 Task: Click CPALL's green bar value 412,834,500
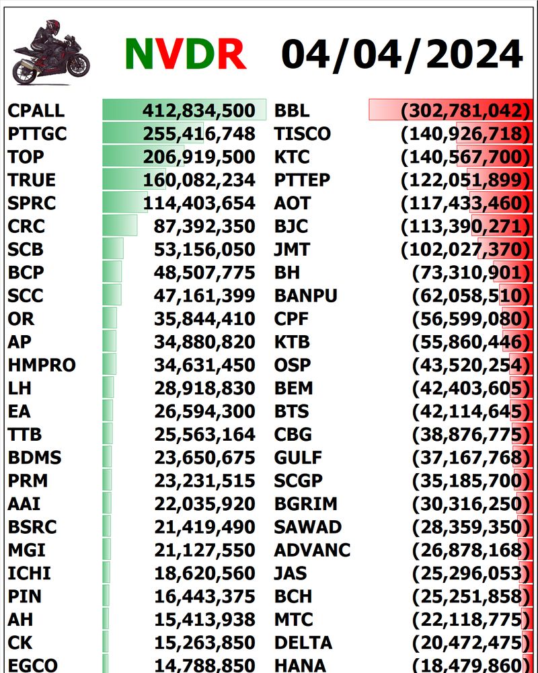coord(198,110)
